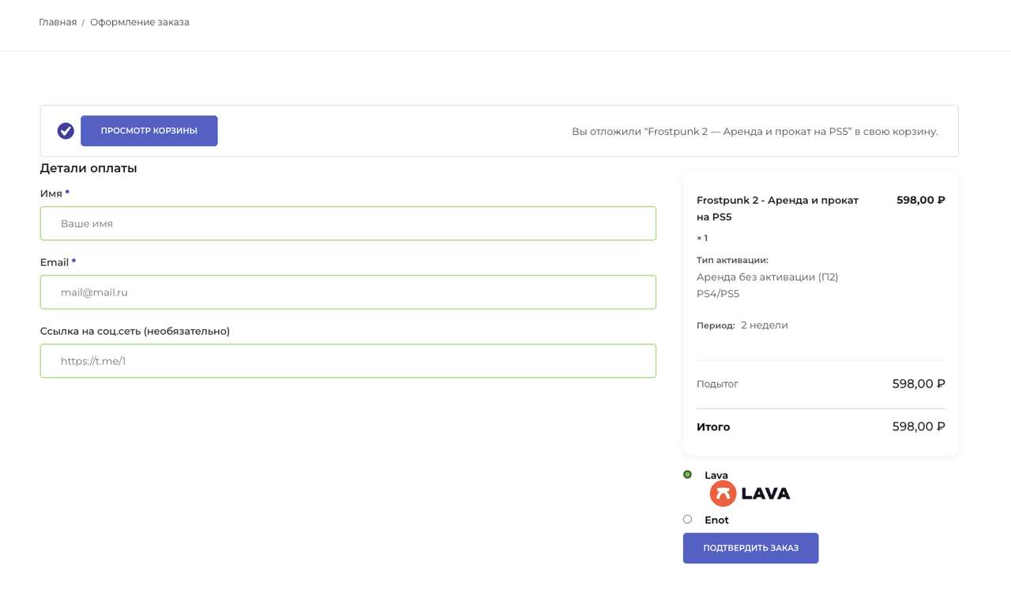Click the Период 2 недели text

tap(742, 325)
